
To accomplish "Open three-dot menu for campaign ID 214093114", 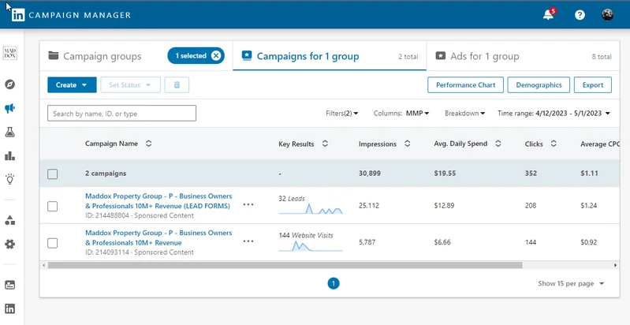I will tap(248, 241).
